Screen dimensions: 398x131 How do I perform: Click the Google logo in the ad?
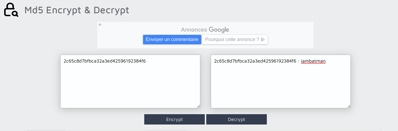click(219, 30)
